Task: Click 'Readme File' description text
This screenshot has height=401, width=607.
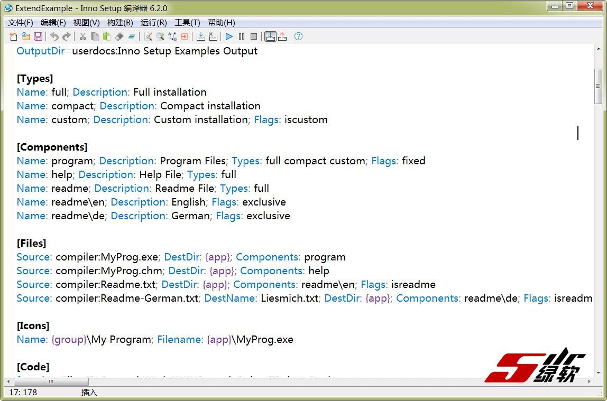Action: (x=185, y=188)
